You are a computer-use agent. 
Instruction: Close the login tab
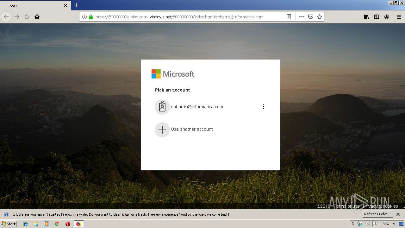(65, 5)
